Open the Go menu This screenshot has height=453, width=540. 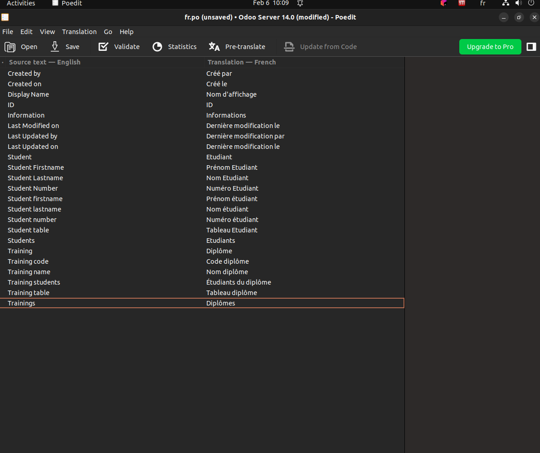click(108, 32)
